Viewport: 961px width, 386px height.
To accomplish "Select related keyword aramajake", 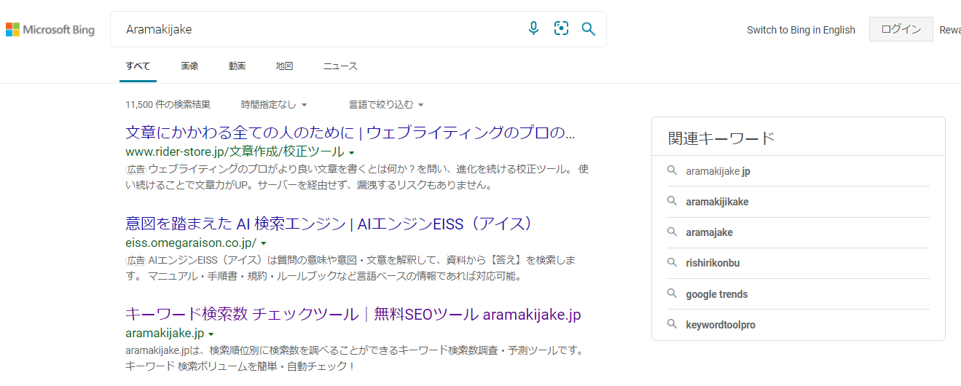I will pyautogui.click(x=709, y=232).
